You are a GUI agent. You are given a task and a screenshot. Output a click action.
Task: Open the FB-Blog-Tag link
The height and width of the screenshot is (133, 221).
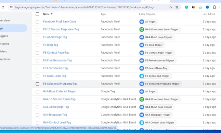tap(51, 45)
